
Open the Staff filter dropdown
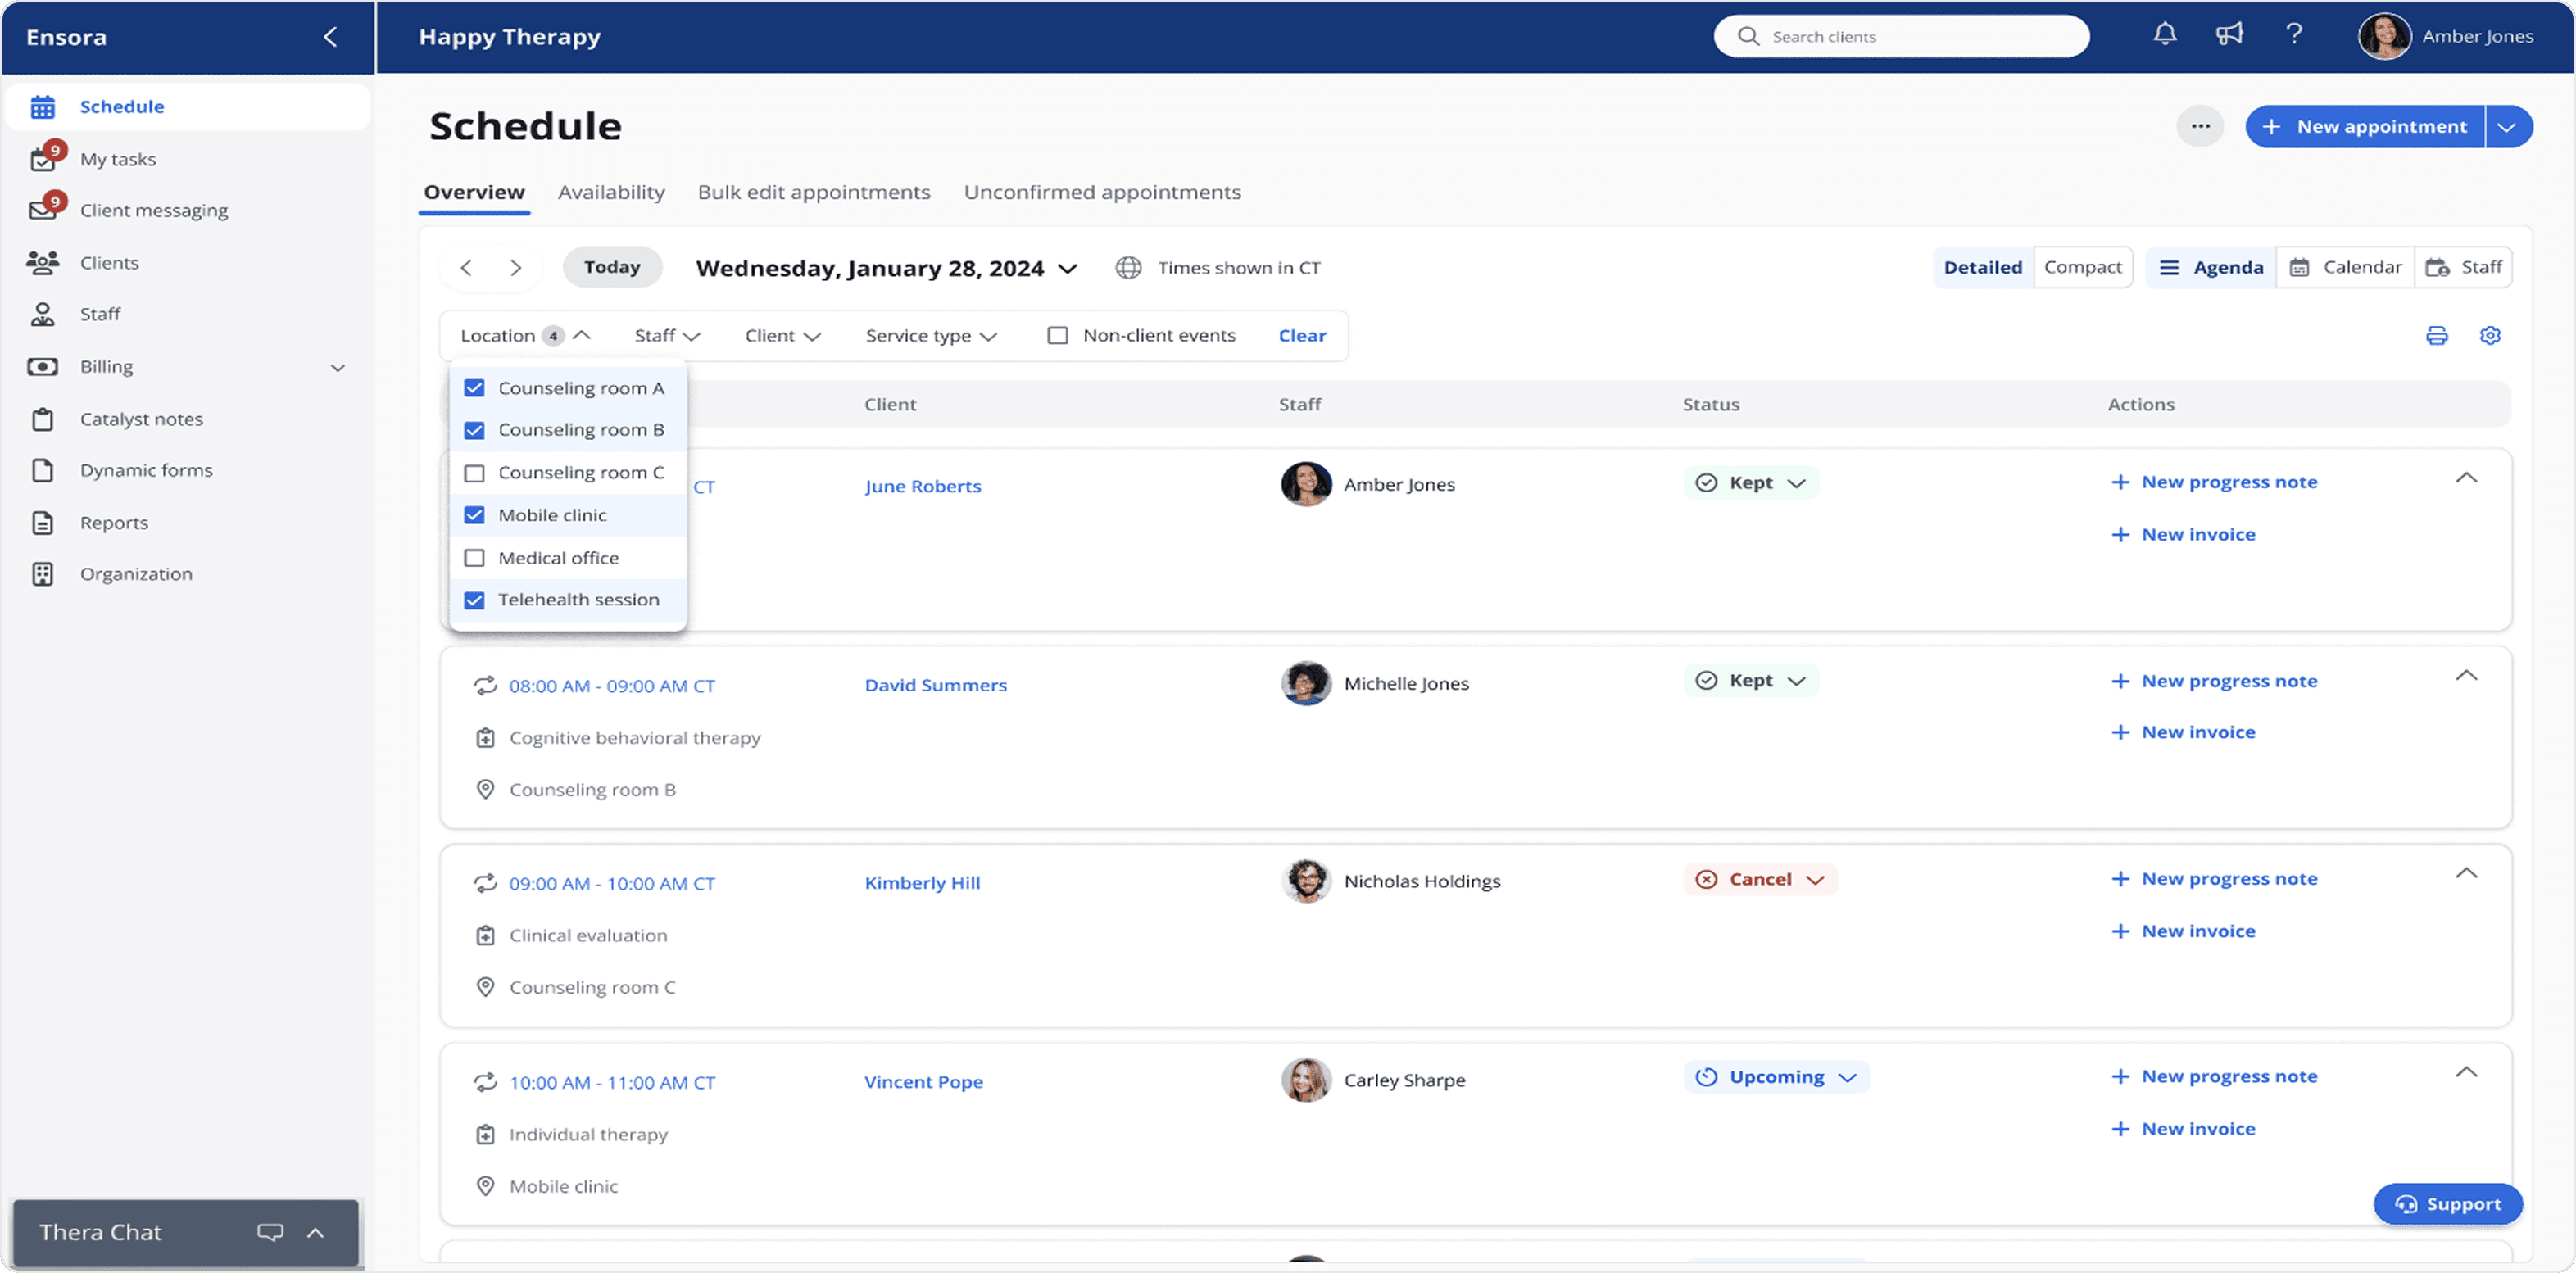pos(665,335)
